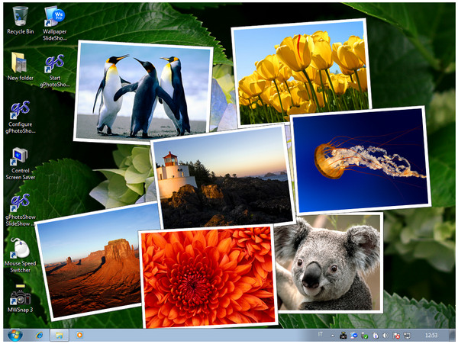Image resolution: width=458 pixels, height=344 pixels.
Task: Launch Windows Media Player from taskbar
Action: (x=79, y=336)
